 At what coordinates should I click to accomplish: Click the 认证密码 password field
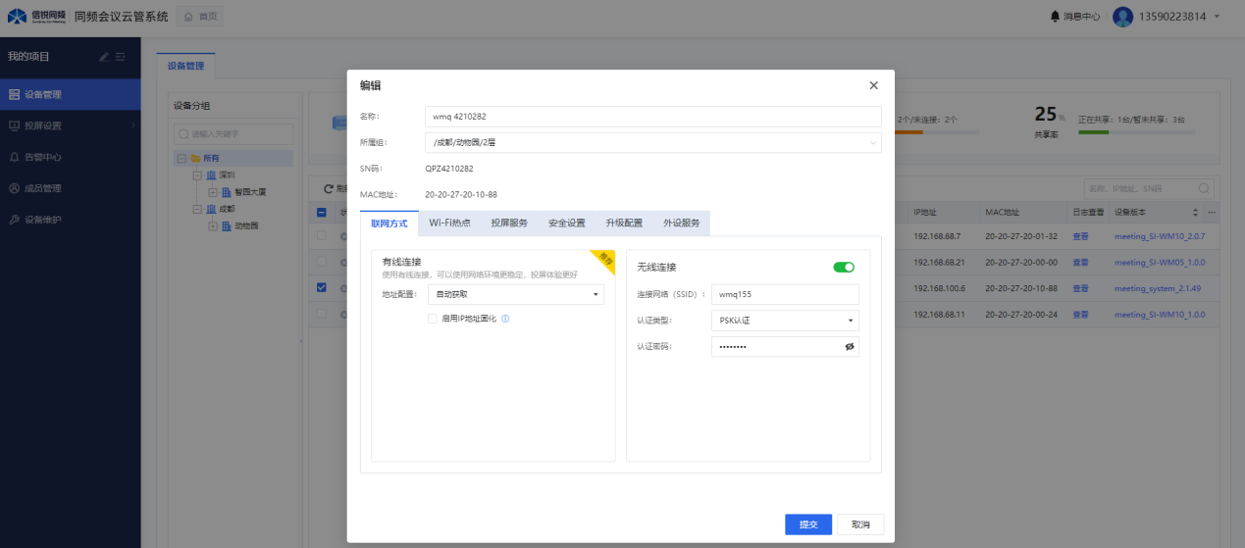click(x=785, y=346)
